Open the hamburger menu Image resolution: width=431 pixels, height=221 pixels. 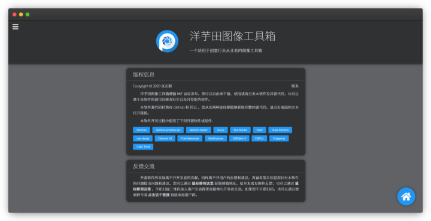click(16, 27)
